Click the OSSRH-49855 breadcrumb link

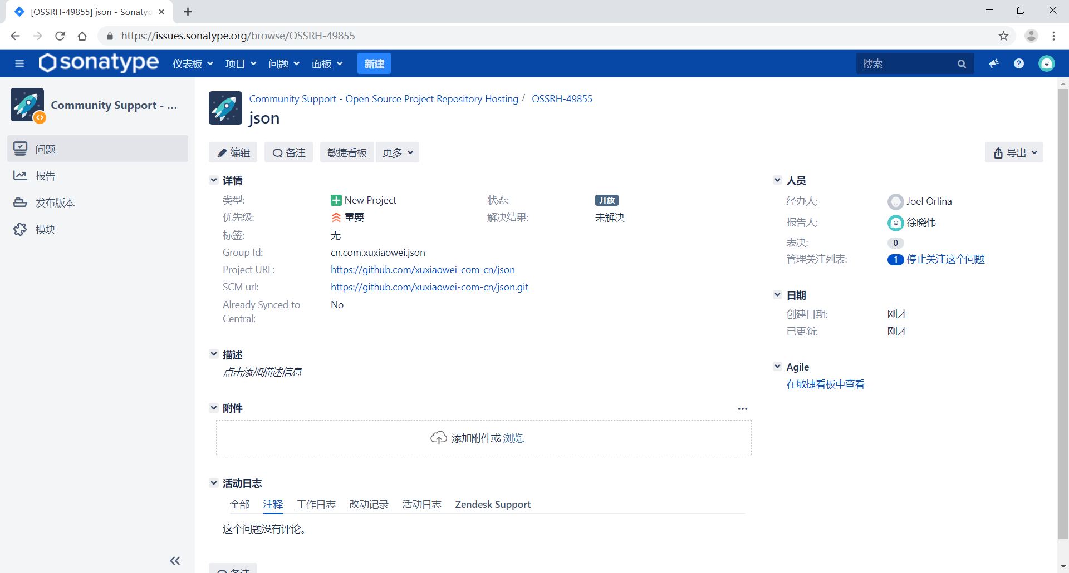[x=562, y=99]
